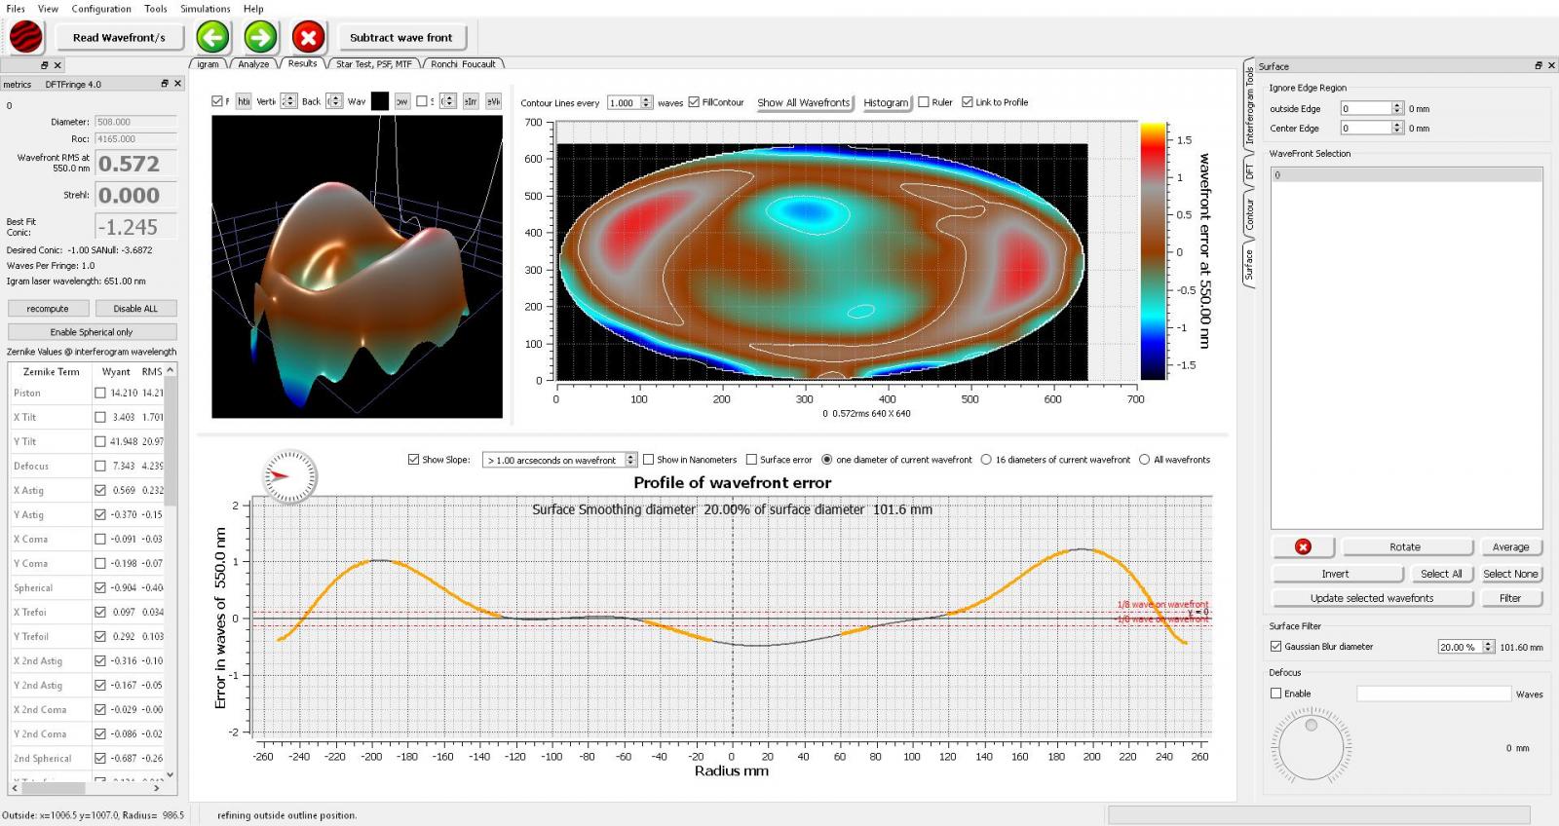The width and height of the screenshot is (1559, 826).
Task: Adjust the 3D Back spinner
Action: pos(334,101)
